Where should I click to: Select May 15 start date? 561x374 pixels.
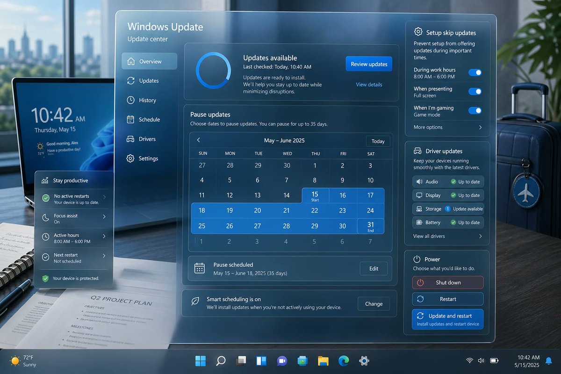(x=315, y=196)
